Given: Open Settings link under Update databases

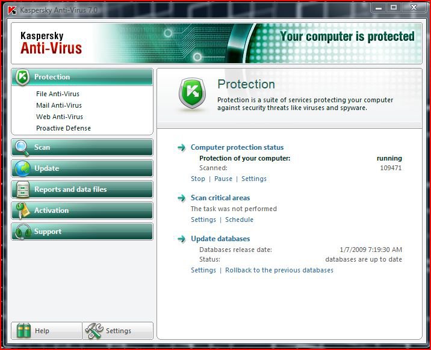Looking at the screenshot, I should tap(203, 270).
